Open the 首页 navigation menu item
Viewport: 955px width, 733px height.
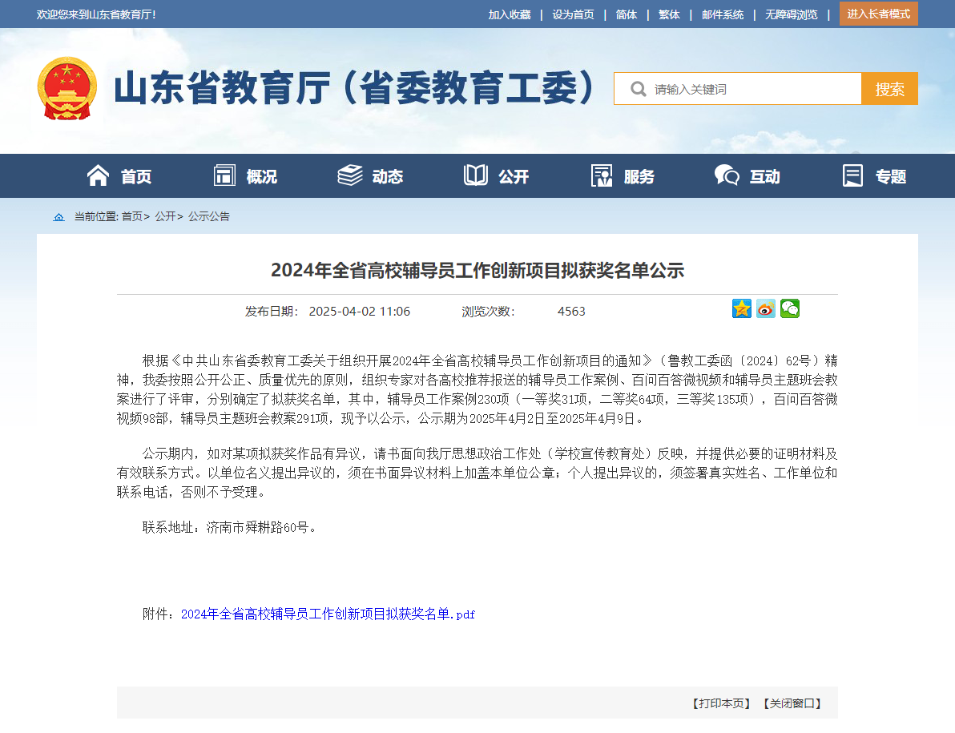(x=119, y=176)
